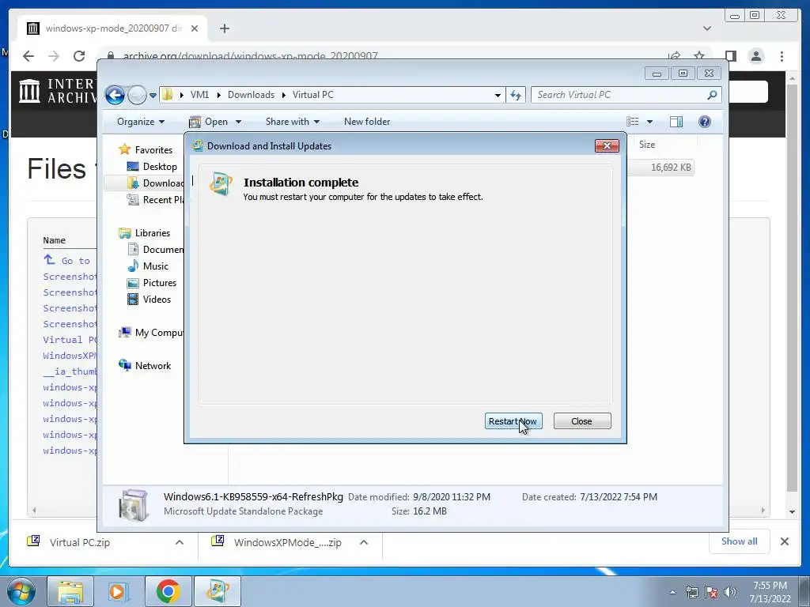Screen dimensions: 810x607
Task: Open the Organize menu
Action: (141, 122)
